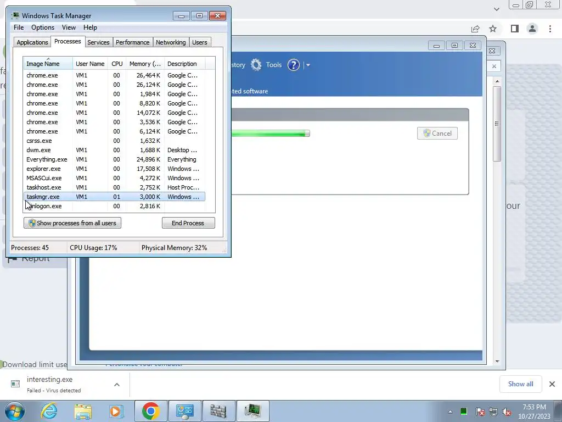This screenshot has width=562, height=422.
Task: Open the Task Manager Options menu
Action: 43,27
